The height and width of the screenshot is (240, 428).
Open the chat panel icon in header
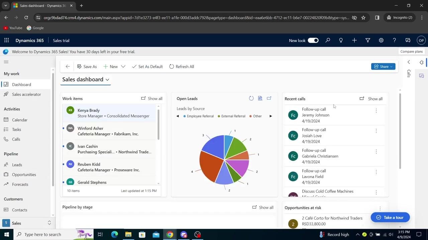tap(408, 40)
